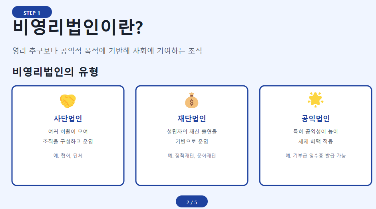Click 기반으로 운영 text line
The image size is (376, 209).
(192, 142)
